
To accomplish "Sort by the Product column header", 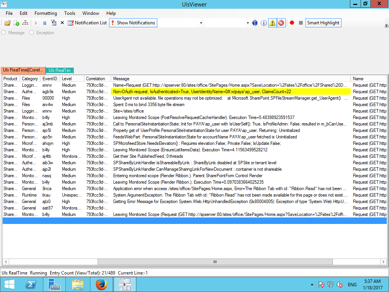I will 11,79.
